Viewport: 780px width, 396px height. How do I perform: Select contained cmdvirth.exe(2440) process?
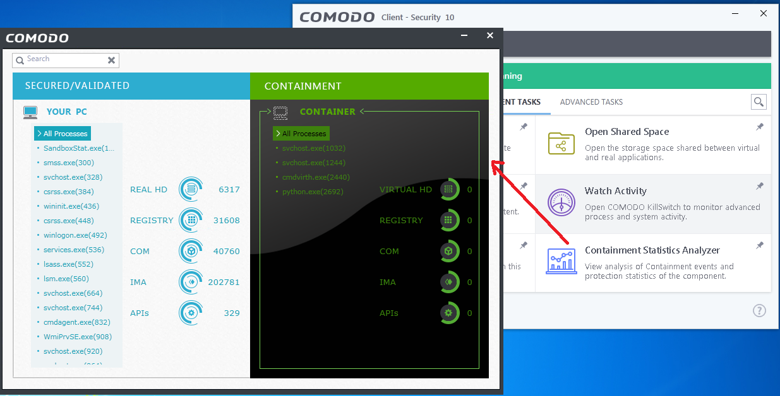pyautogui.click(x=316, y=177)
